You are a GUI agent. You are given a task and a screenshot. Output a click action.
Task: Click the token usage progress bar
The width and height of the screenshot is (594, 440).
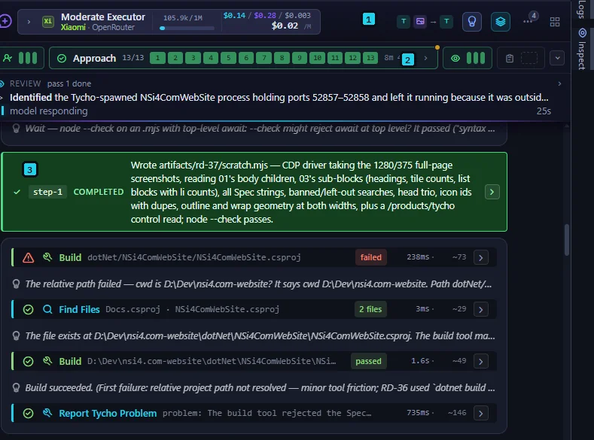pyautogui.click(x=187, y=28)
